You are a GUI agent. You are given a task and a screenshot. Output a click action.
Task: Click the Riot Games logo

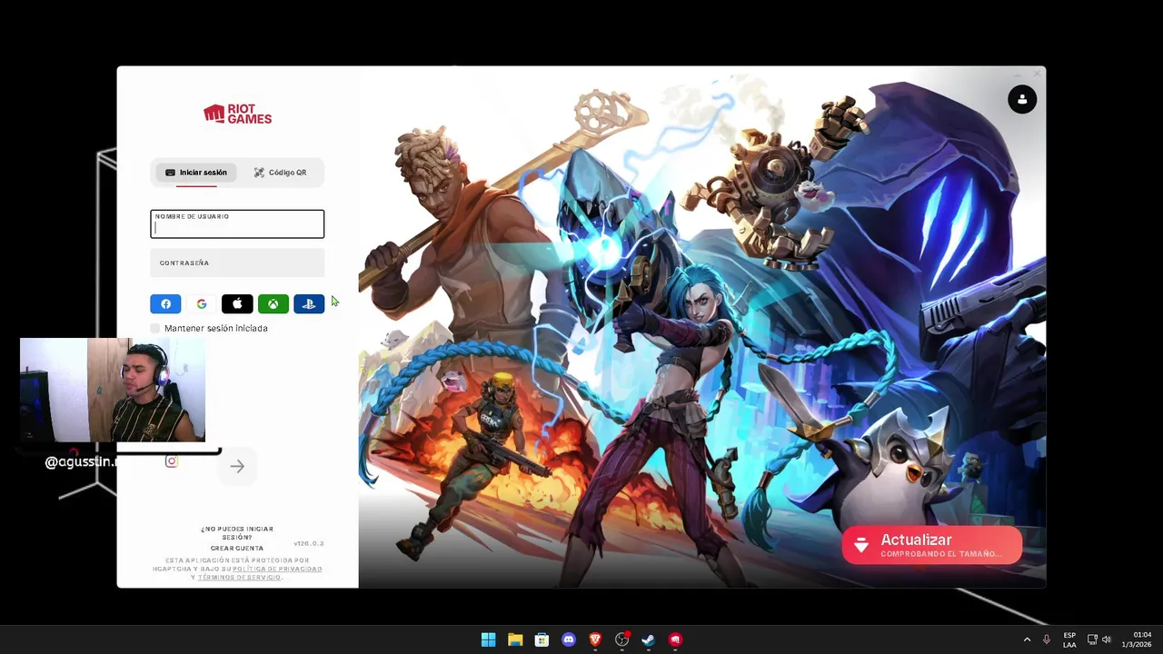click(237, 114)
